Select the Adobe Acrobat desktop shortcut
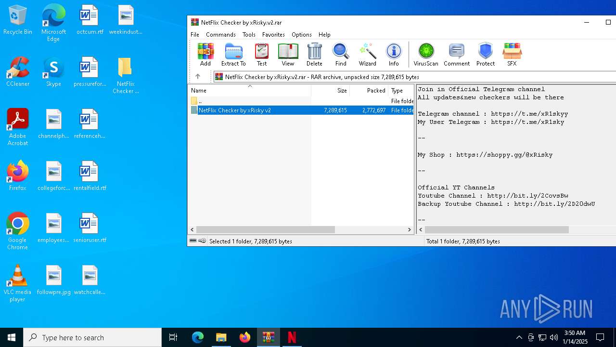 pos(18,127)
